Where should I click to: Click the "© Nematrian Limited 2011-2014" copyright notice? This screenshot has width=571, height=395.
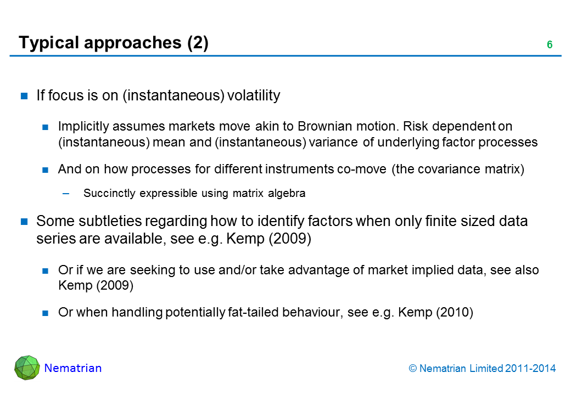click(483, 369)
